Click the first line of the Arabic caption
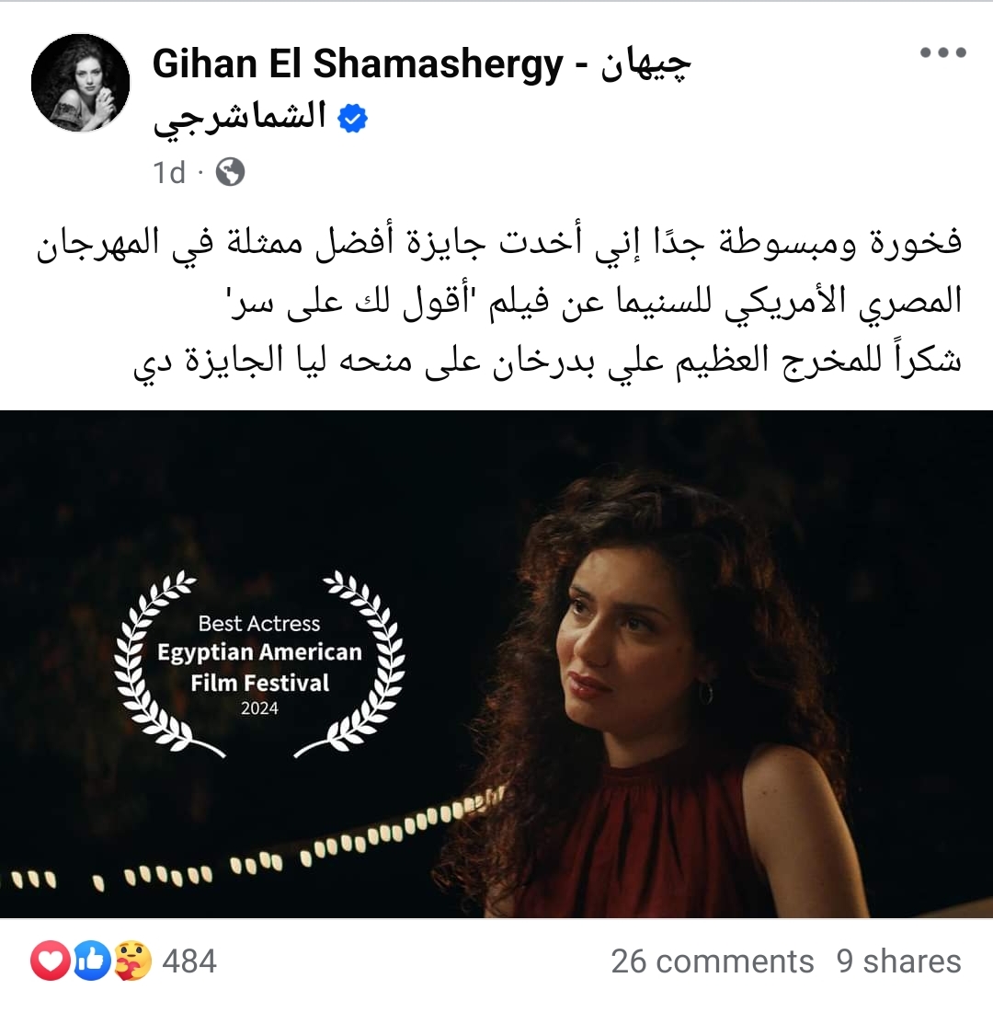The height and width of the screenshot is (1024, 993). point(499,243)
